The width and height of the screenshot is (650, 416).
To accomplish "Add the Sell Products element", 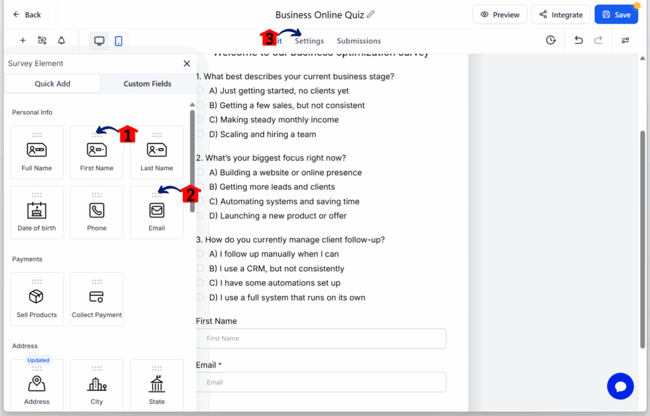I will 37,299.
